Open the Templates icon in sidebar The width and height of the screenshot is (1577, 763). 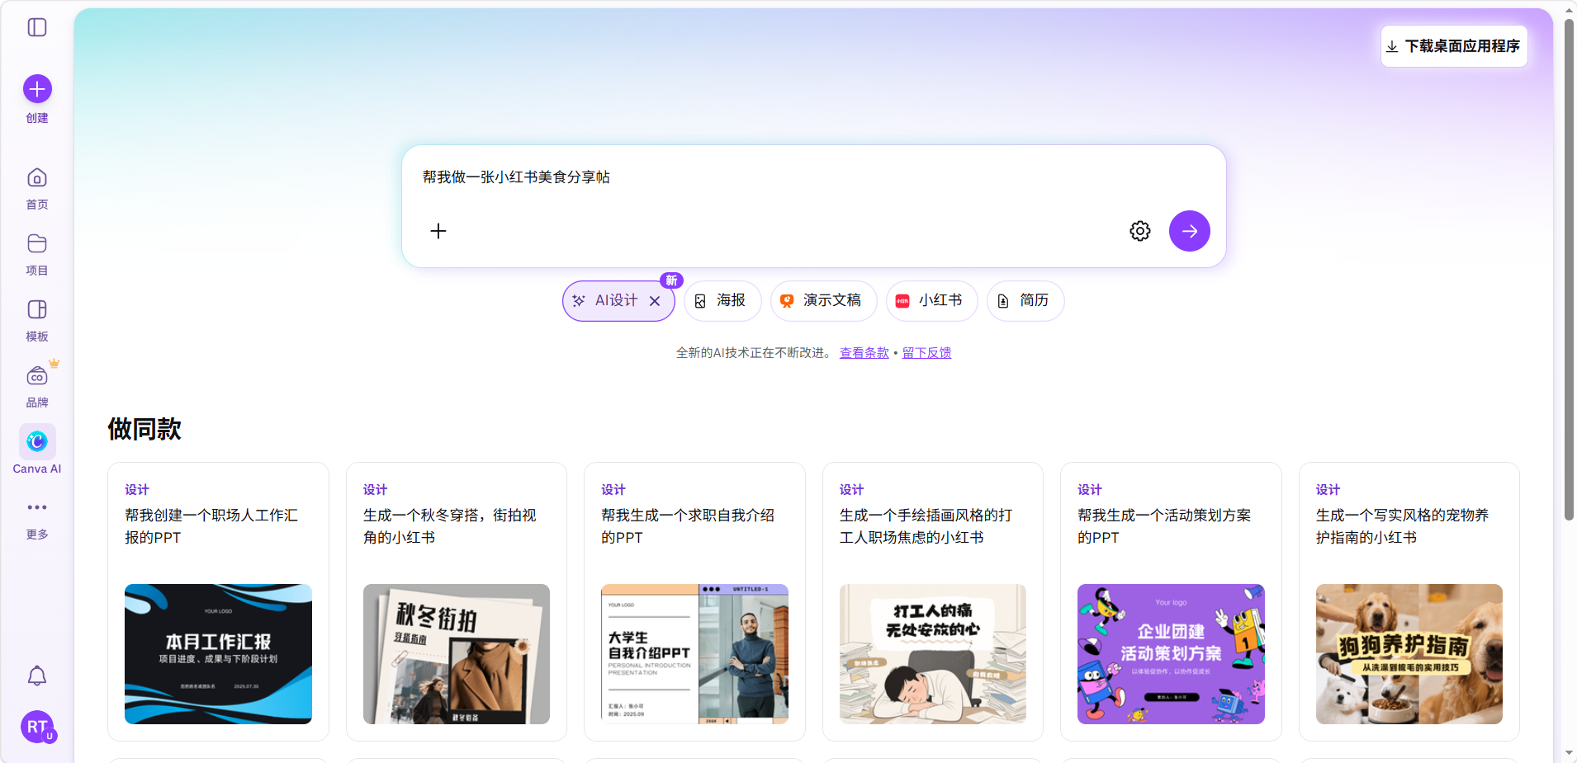pyautogui.click(x=37, y=311)
